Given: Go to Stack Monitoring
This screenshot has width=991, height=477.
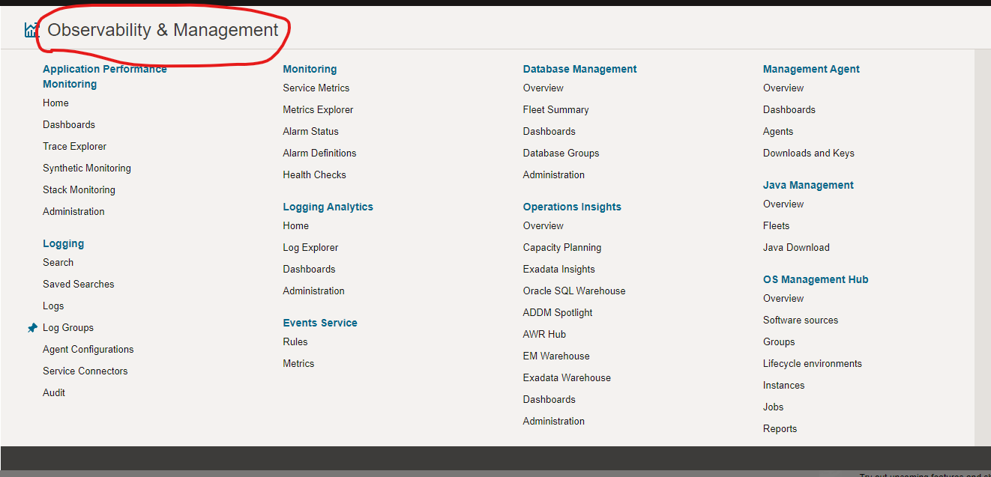Looking at the screenshot, I should click(79, 190).
